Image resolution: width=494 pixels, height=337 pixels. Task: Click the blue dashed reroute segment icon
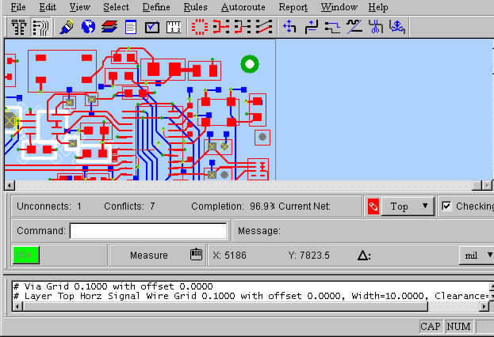[x=333, y=27]
